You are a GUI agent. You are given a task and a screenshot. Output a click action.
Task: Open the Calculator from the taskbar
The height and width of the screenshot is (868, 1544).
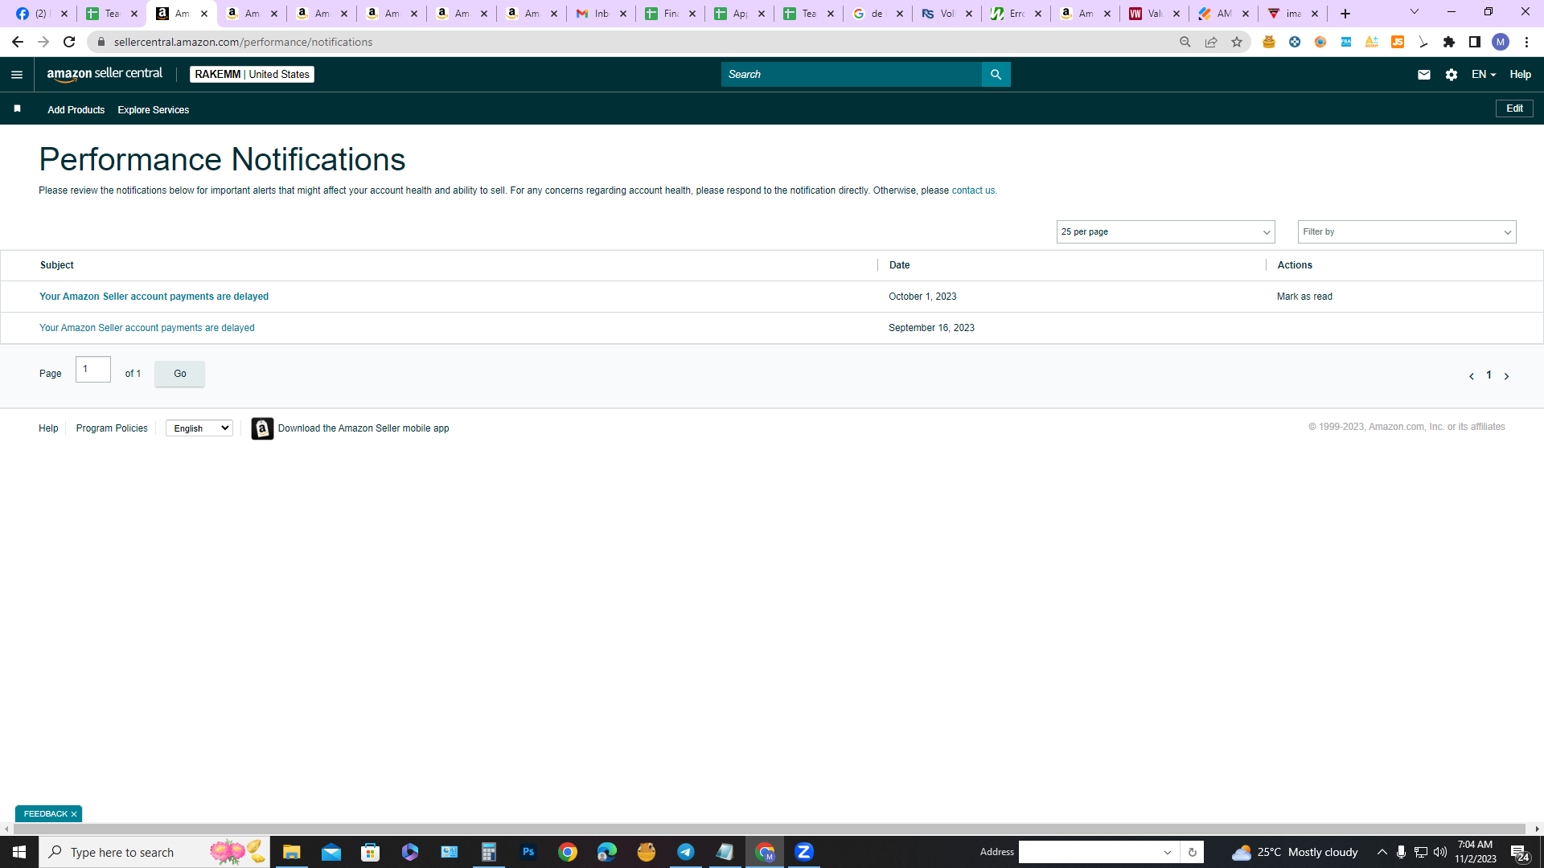click(x=488, y=852)
